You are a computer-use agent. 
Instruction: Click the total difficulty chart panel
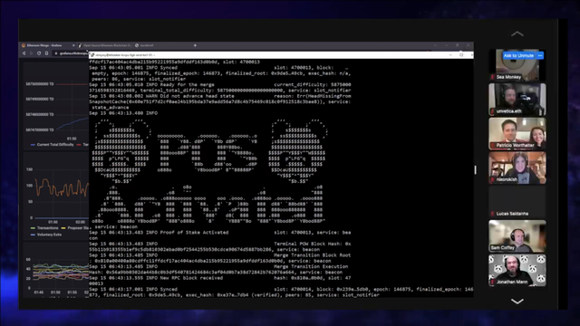coord(56,107)
